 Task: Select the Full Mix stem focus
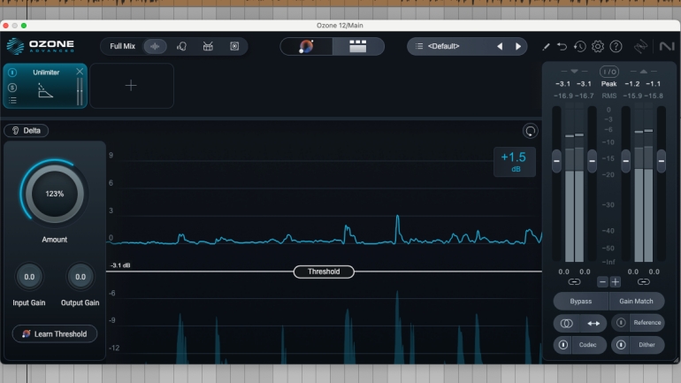122,46
